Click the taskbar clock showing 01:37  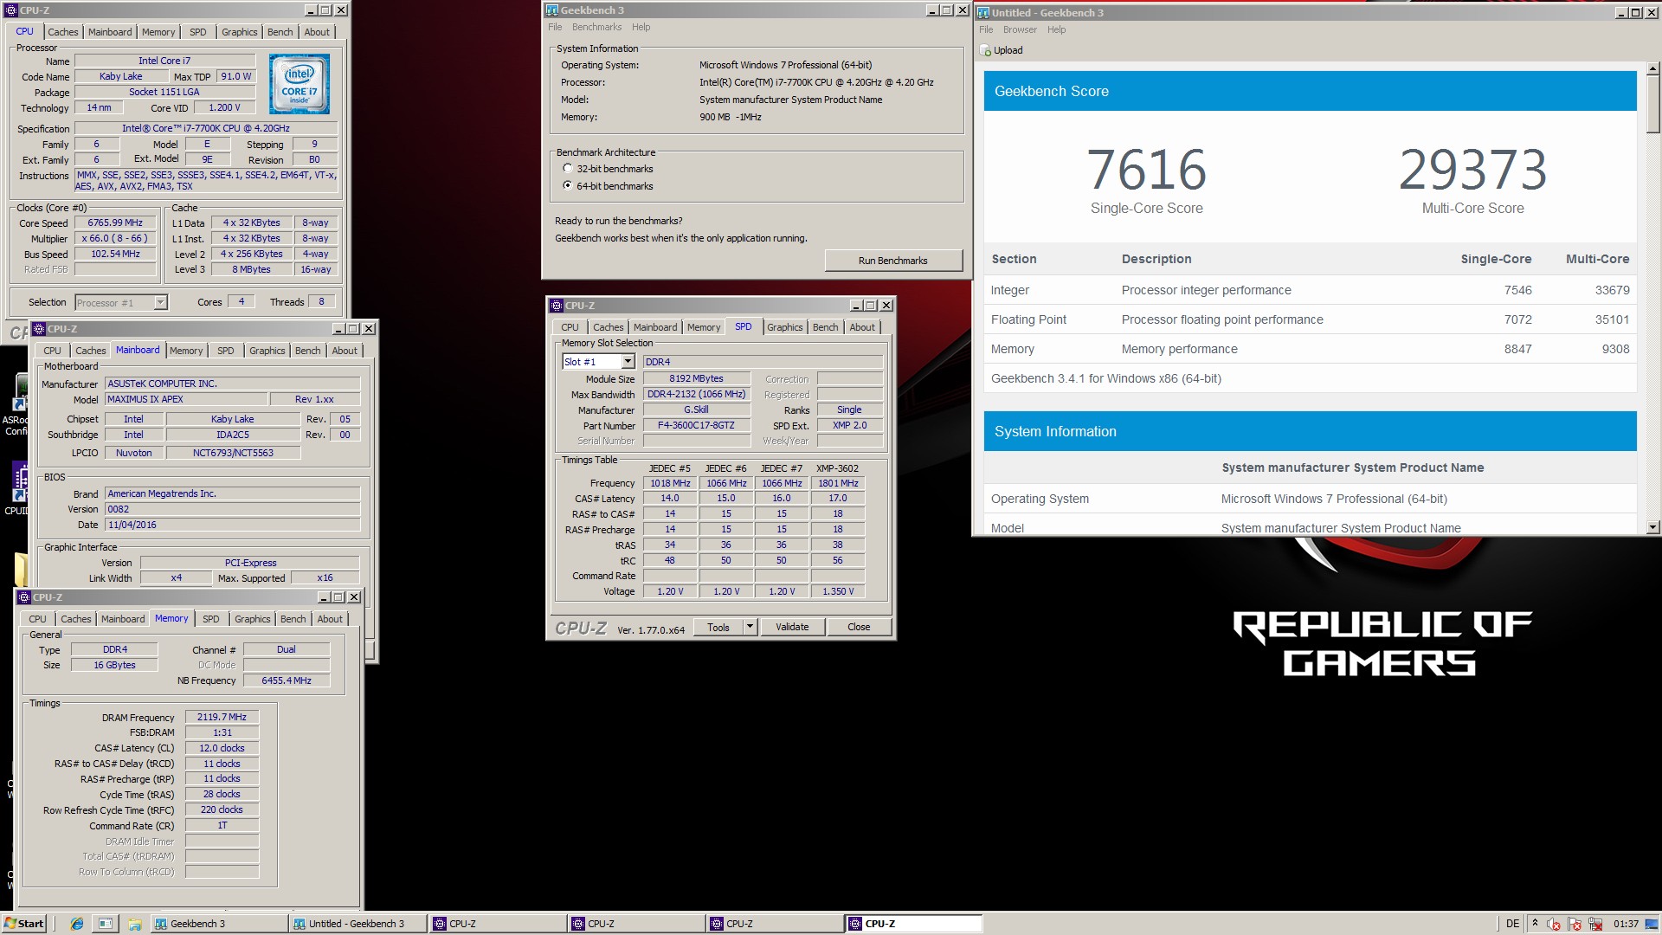(1626, 924)
